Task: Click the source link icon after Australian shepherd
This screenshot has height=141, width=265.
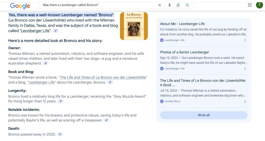Action: coord(46,63)
